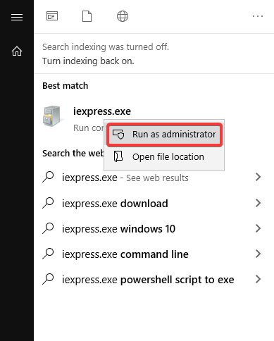Open the hamburger menu icon
274x341 pixels.
[x=17, y=17]
